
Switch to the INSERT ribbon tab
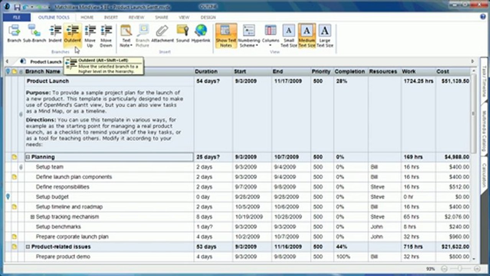(x=111, y=17)
